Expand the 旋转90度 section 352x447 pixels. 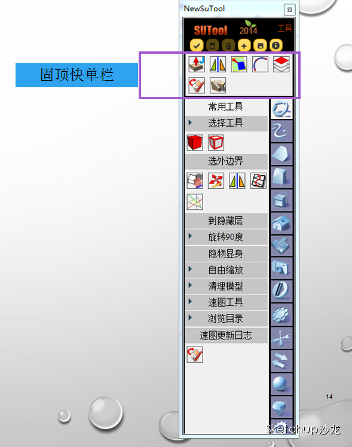click(226, 237)
